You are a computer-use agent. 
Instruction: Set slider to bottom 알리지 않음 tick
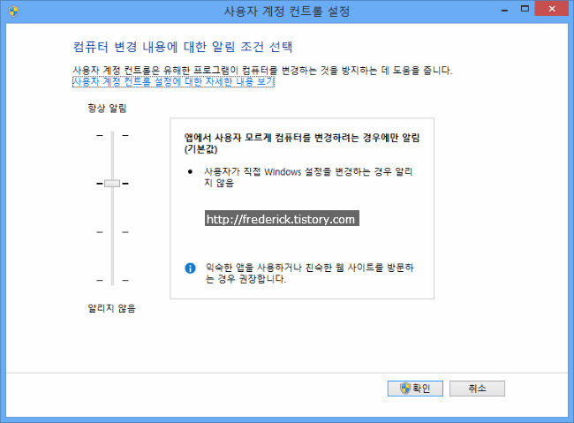pyautogui.click(x=112, y=280)
